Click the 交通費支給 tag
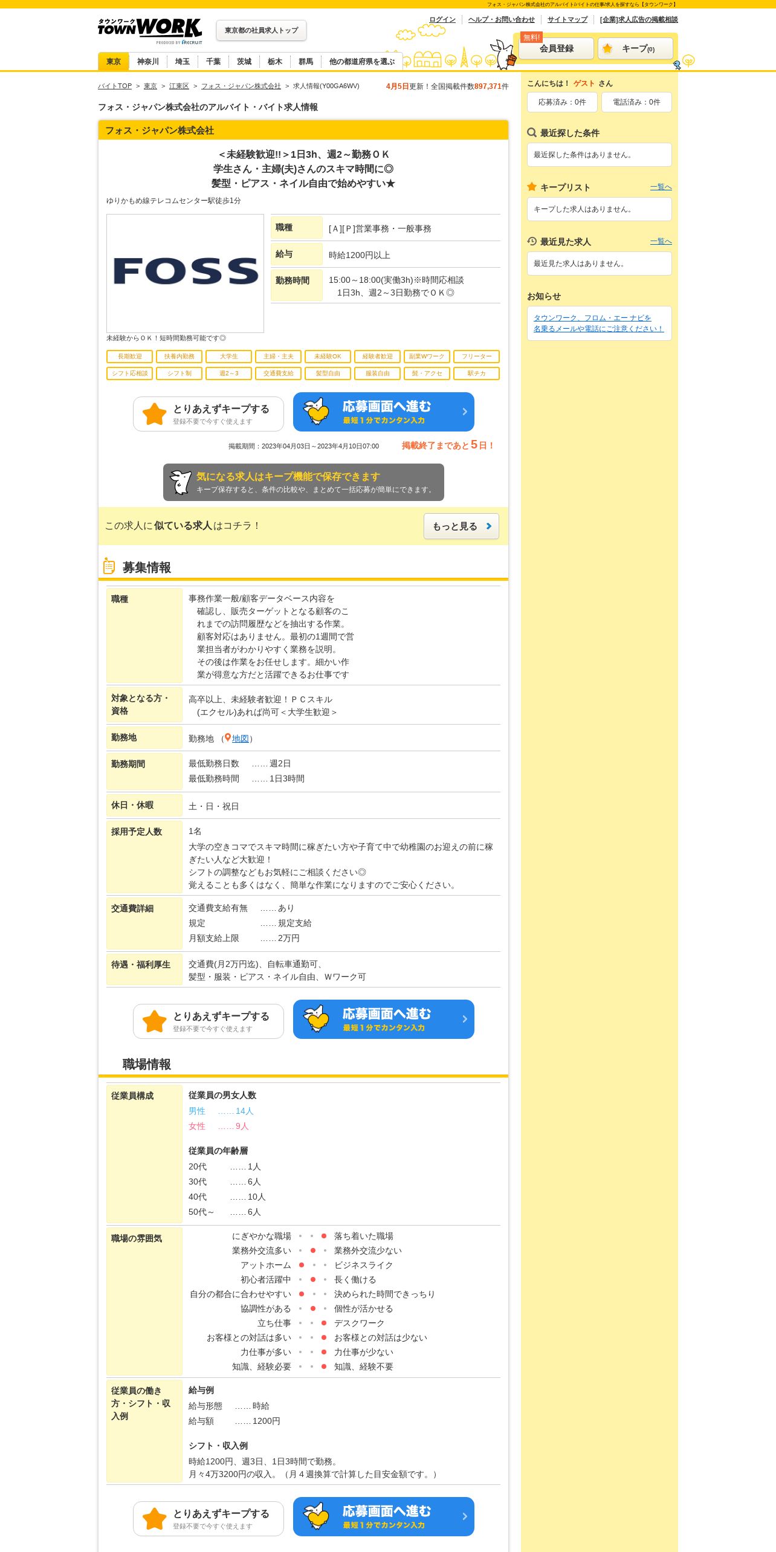Screen dimensions: 776x1552 coord(279,373)
